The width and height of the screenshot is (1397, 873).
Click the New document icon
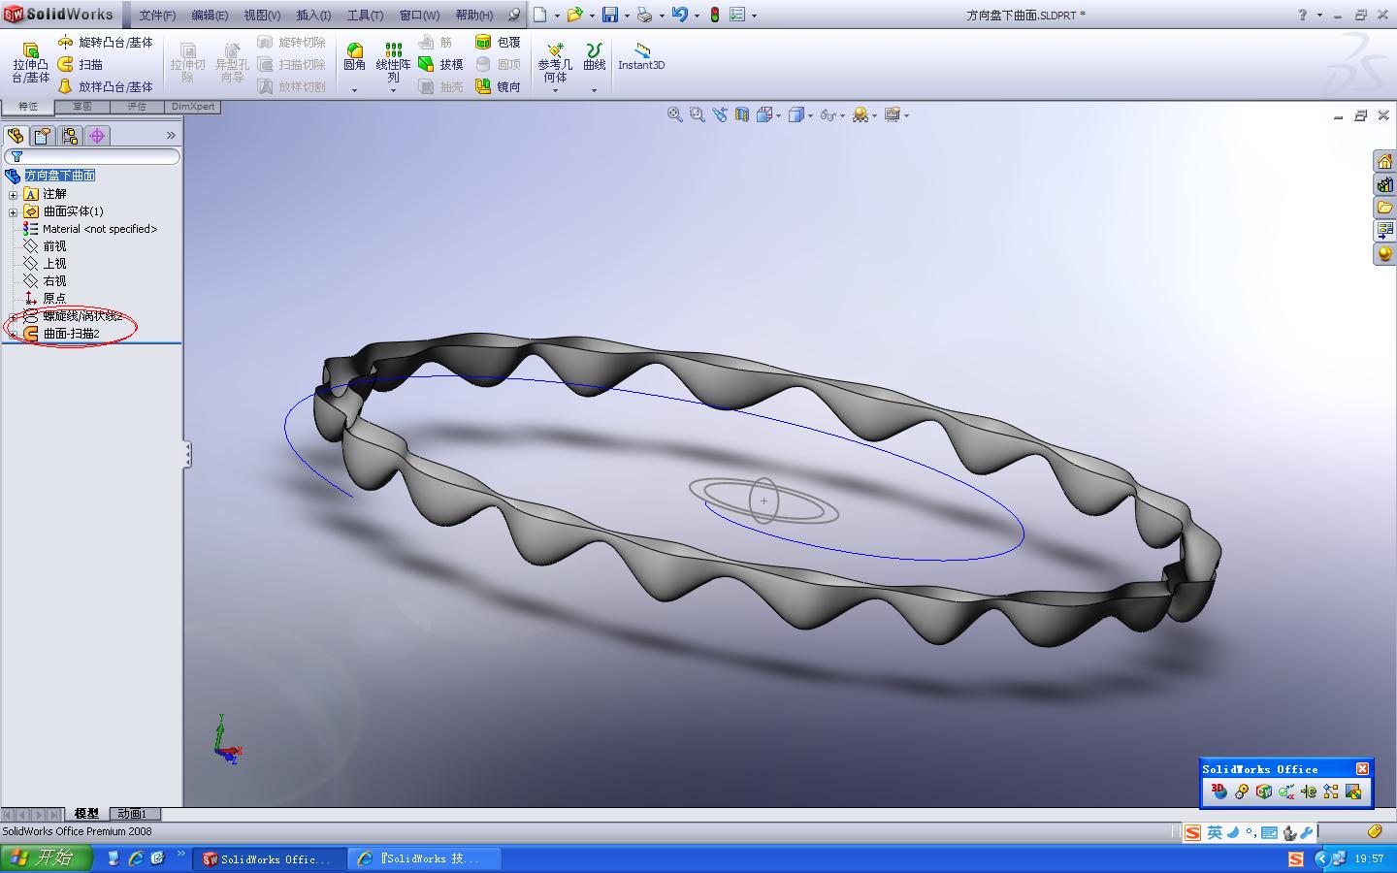coord(540,15)
